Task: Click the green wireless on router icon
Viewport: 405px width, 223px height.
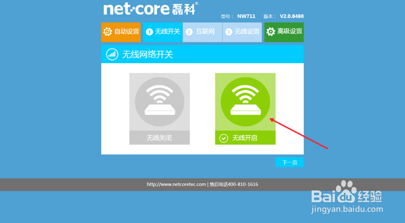Action: tap(245, 102)
